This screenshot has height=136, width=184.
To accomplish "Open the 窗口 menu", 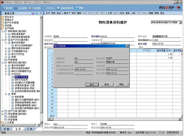I will pos(28,2).
